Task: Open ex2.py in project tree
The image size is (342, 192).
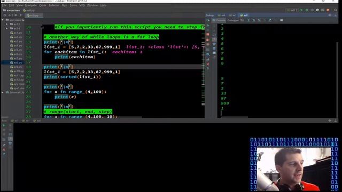Action: pyautogui.click(x=16, y=37)
